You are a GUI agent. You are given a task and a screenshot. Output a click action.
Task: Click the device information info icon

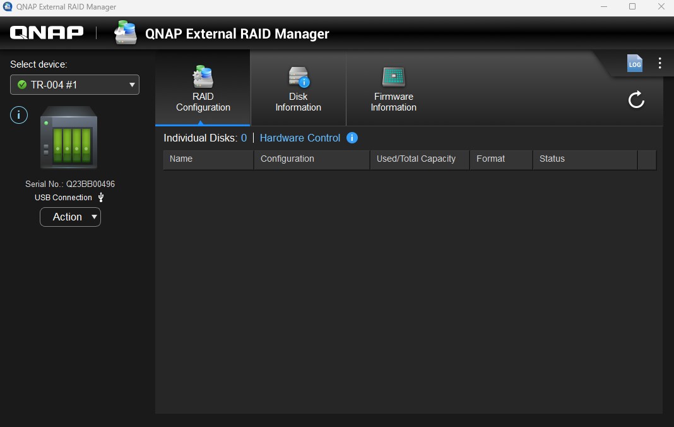pyautogui.click(x=18, y=115)
